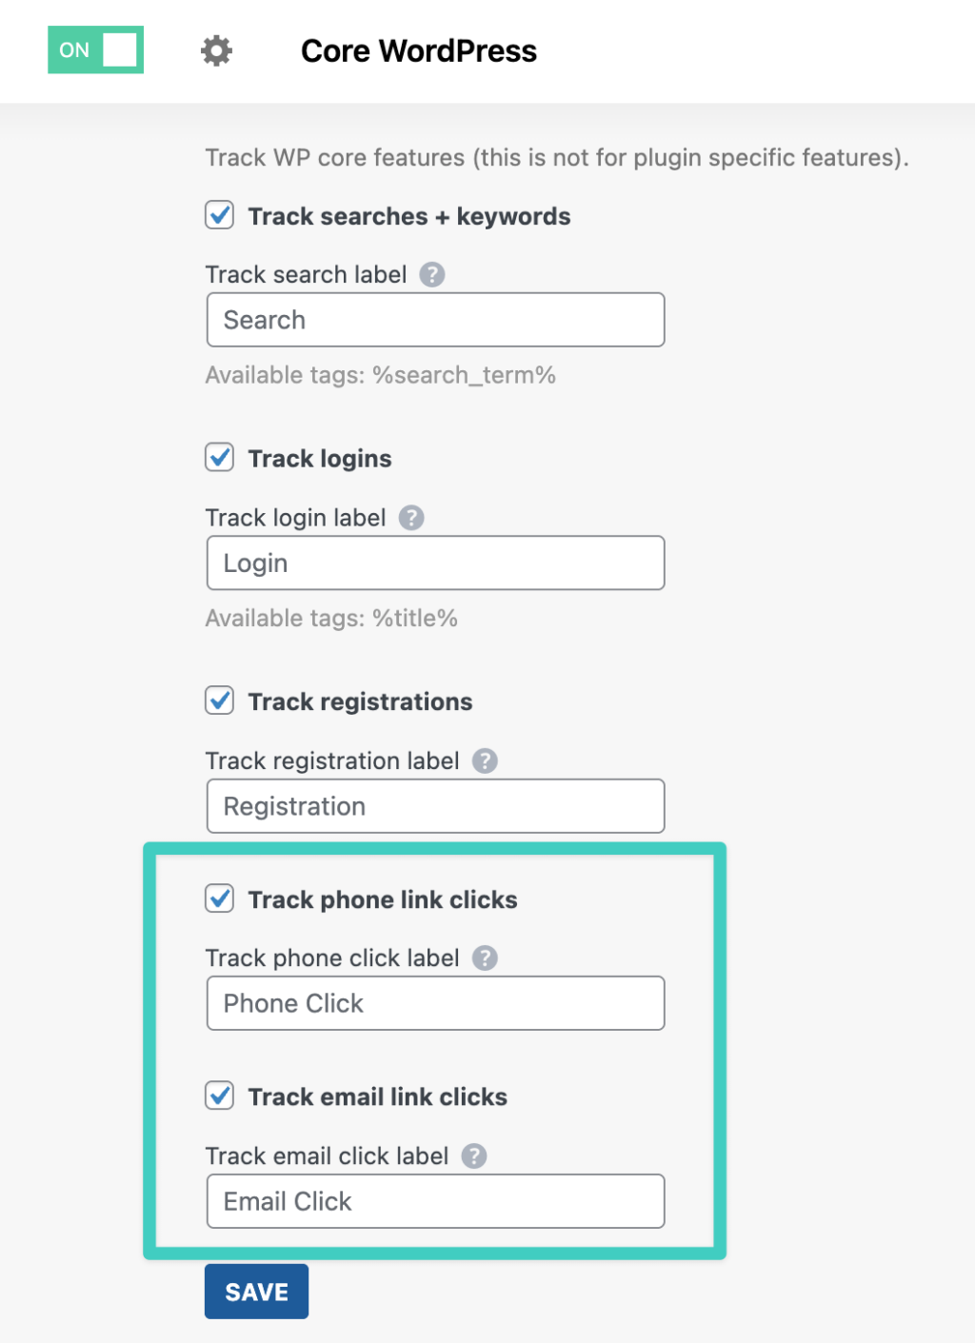975x1343 pixels.
Task: Click the help icon beside Track phone click label
Action: [x=486, y=958]
